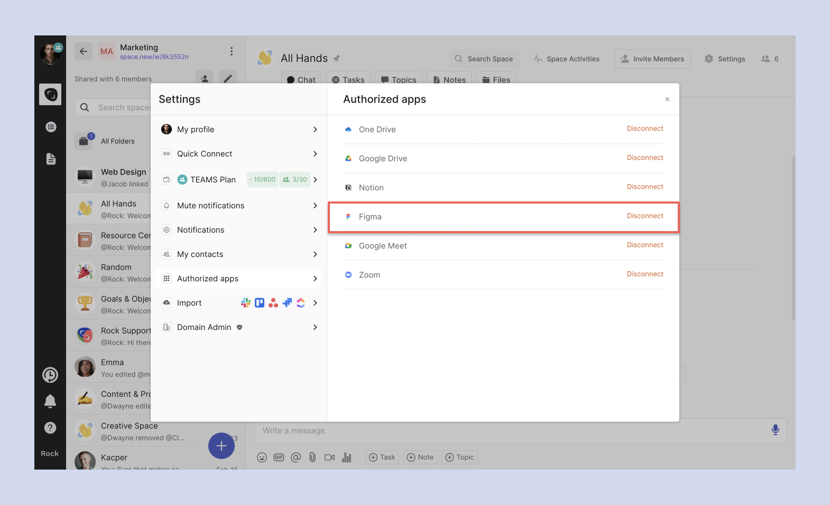Click the pencil edit icon
Screen dimensions: 830x505
pyautogui.click(x=228, y=78)
